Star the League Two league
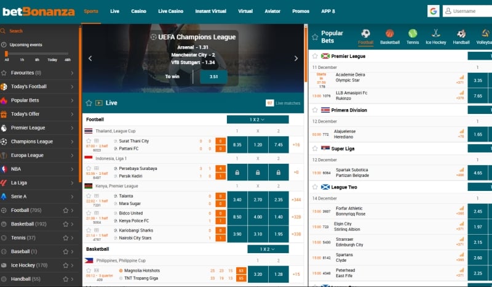This screenshot has width=492, height=287. [x=315, y=187]
